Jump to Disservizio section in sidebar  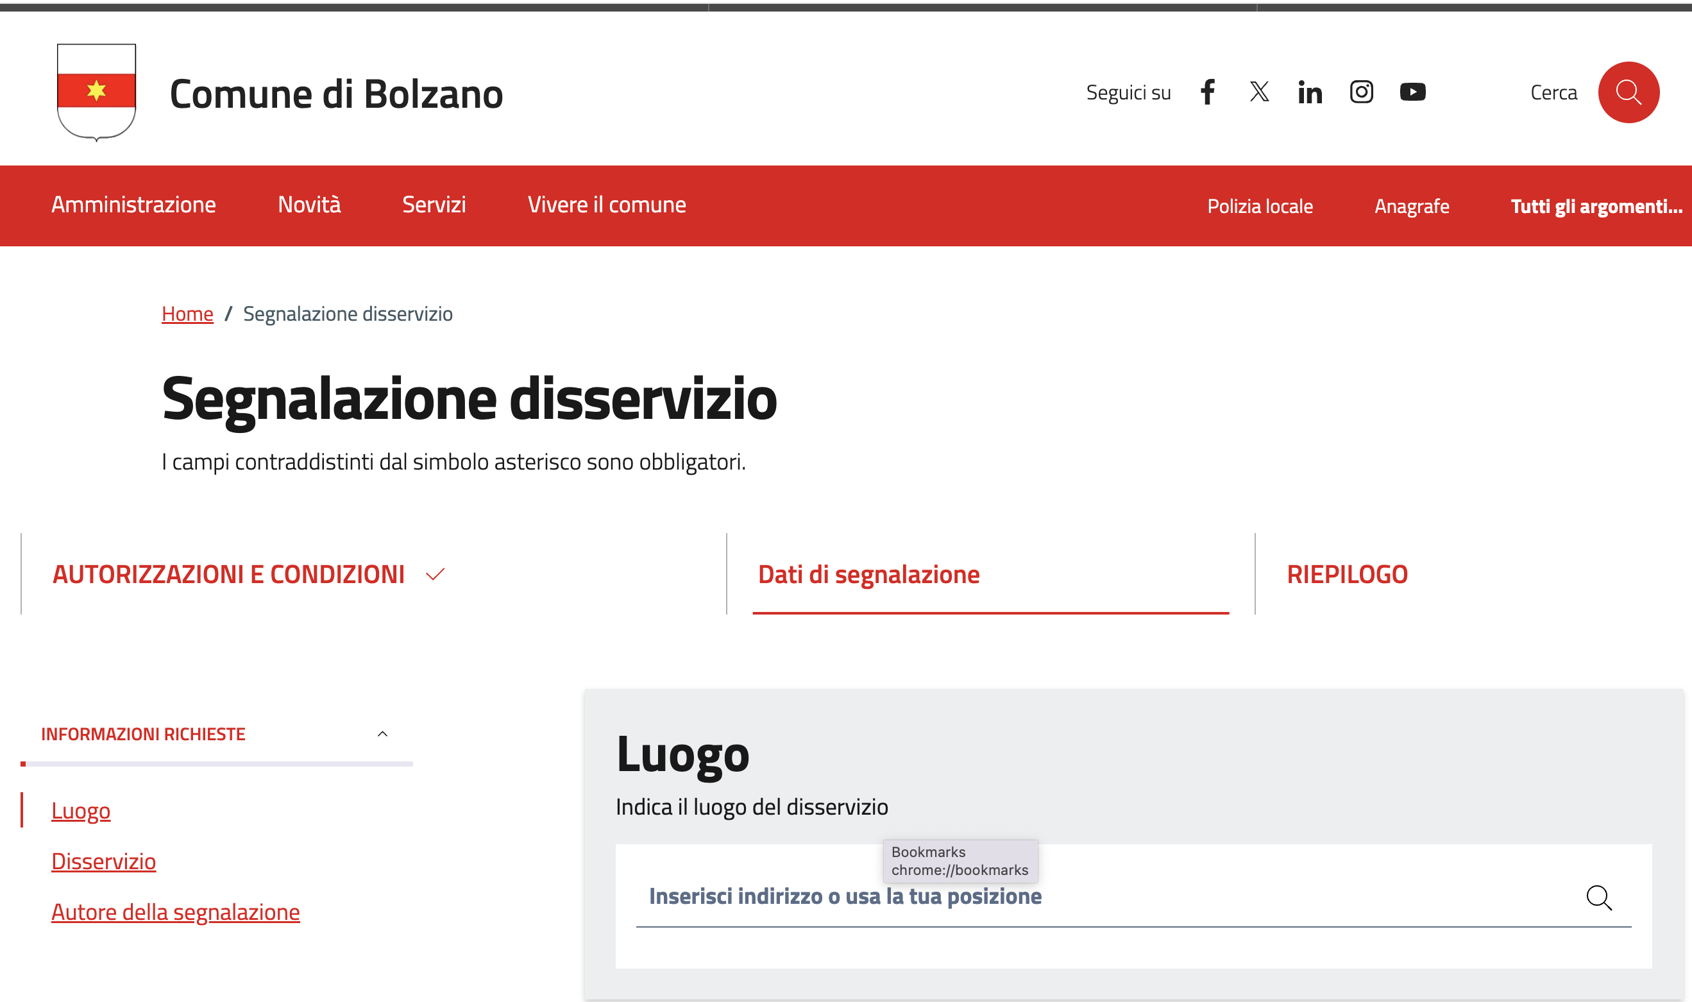click(x=103, y=861)
